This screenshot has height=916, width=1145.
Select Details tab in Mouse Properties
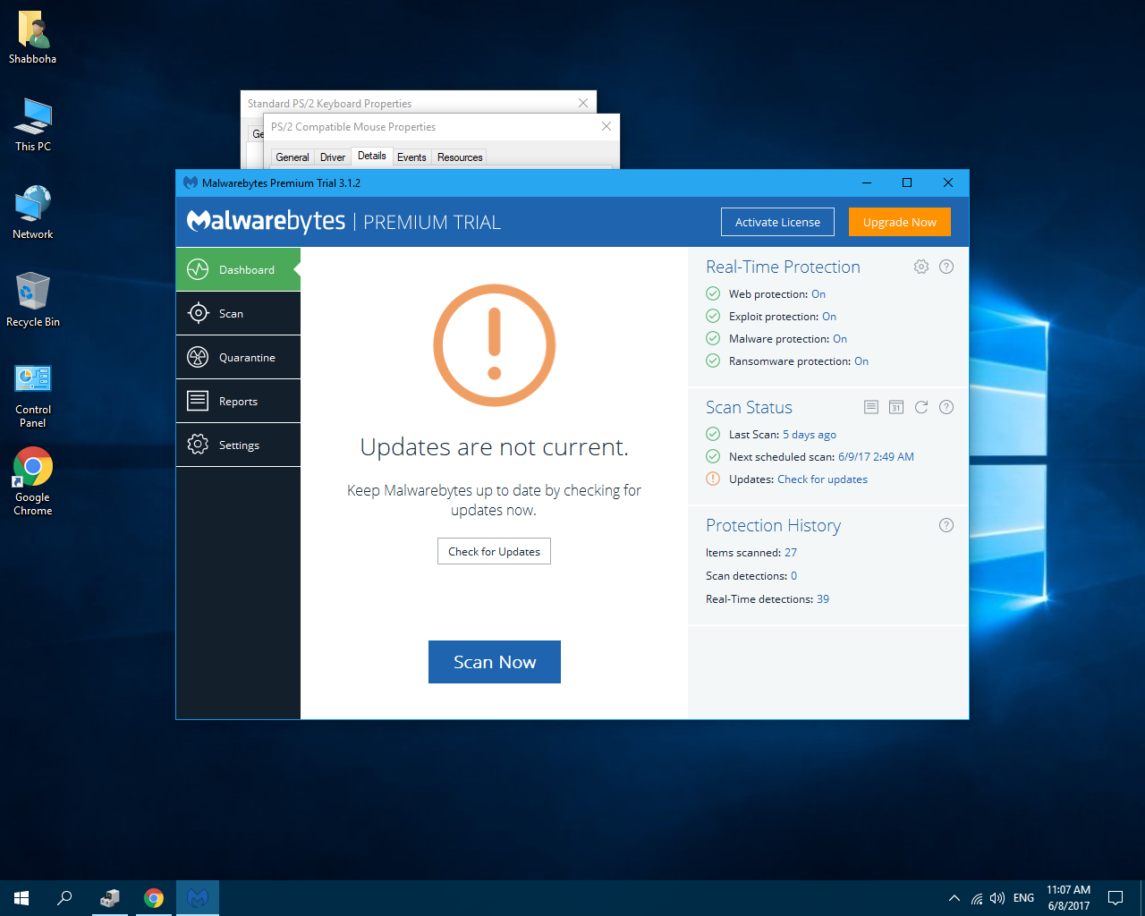click(x=372, y=157)
